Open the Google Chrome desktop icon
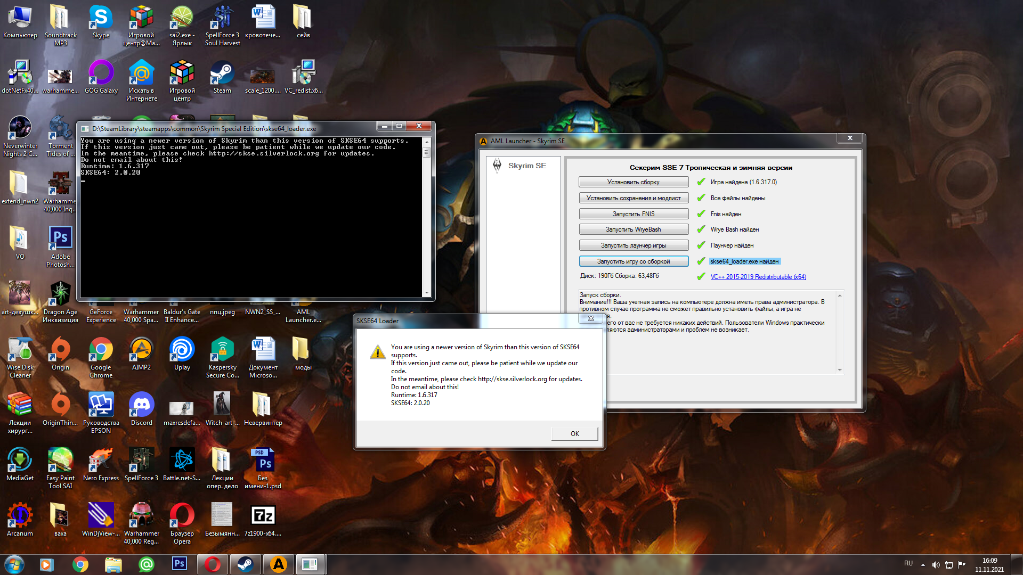Screen dimensions: 1023x575 (101, 351)
